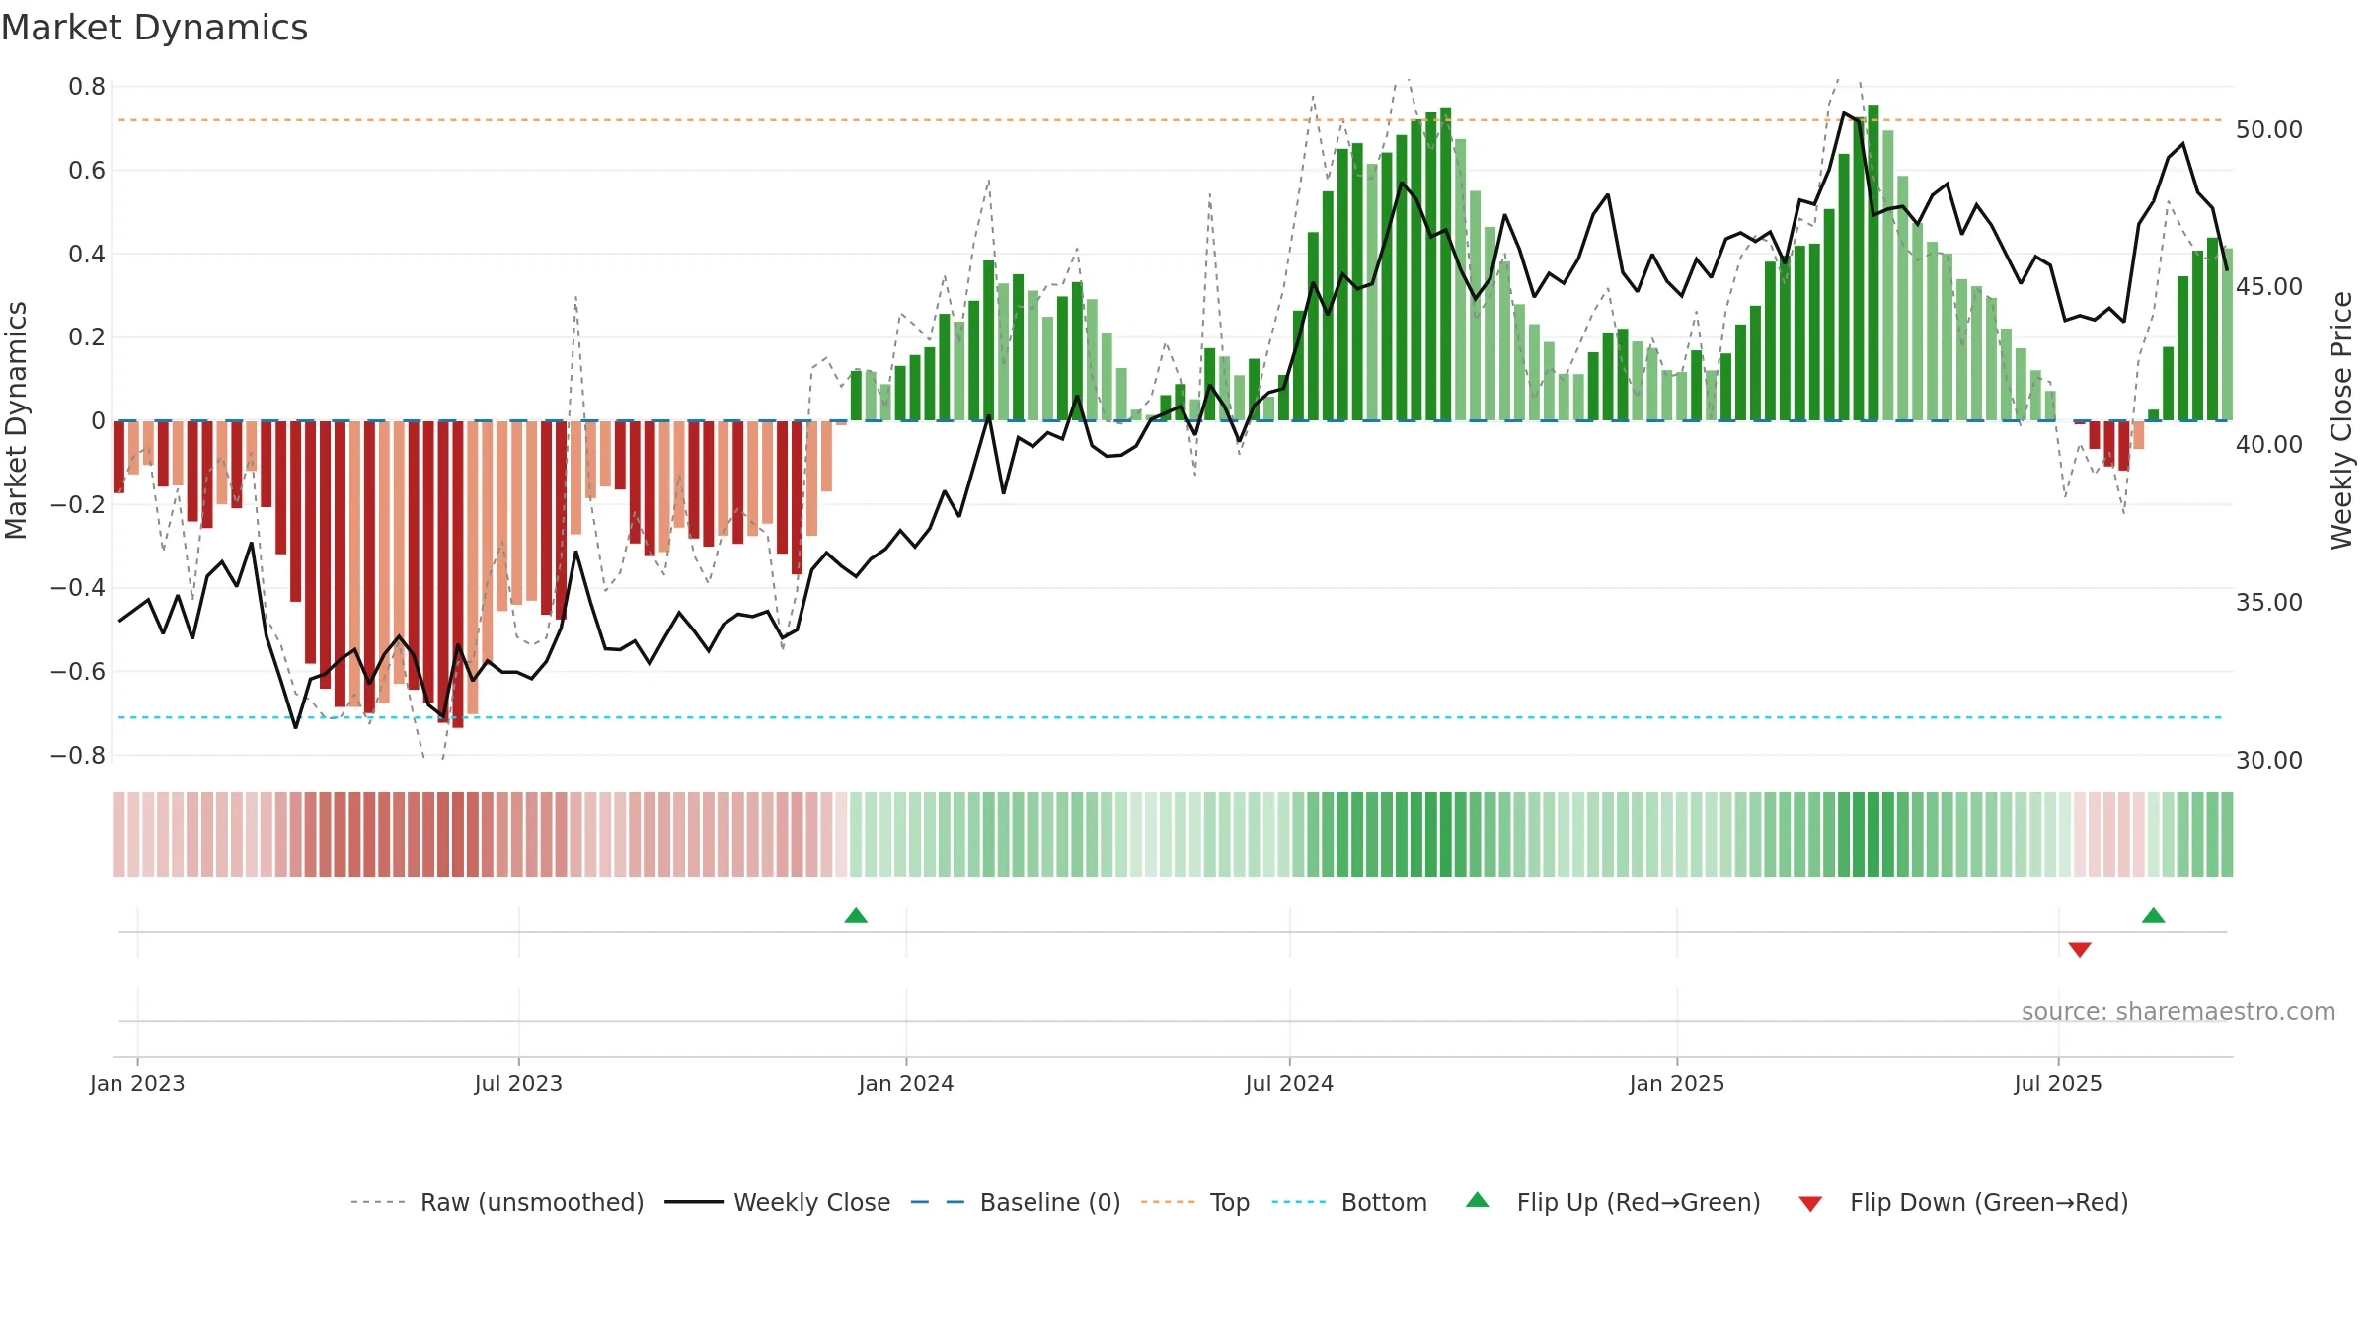Click the source: sharemaestro.com text
The image size is (2369, 1332).
(x=2178, y=1011)
